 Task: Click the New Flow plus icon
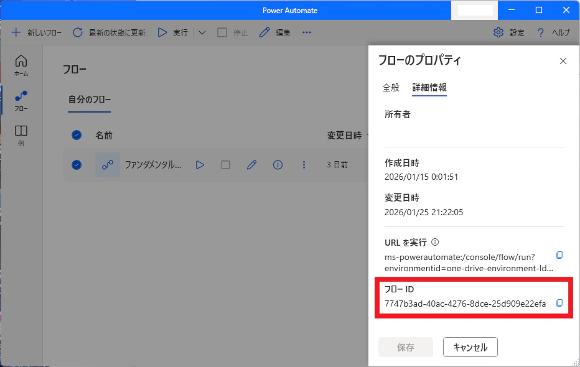click(16, 32)
